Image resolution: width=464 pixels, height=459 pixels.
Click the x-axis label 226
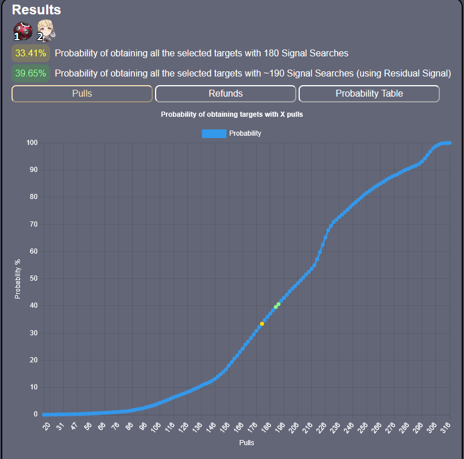tap(322, 427)
